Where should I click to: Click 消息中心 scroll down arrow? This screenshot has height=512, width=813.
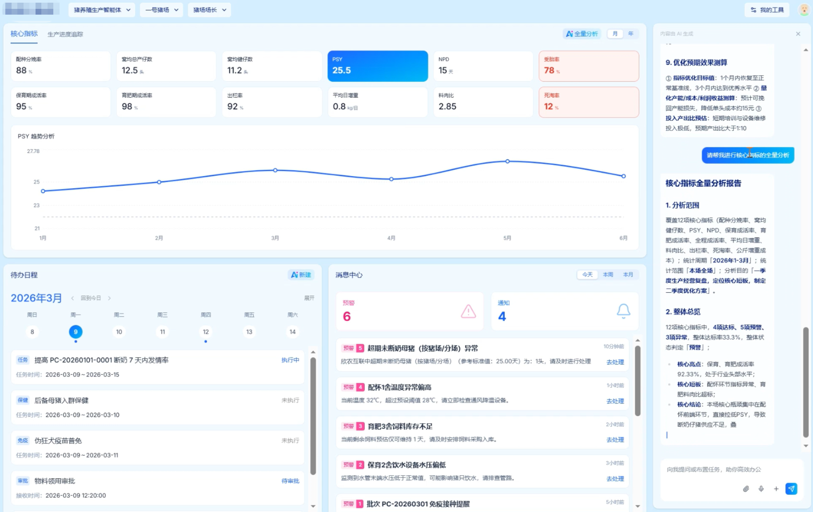pyautogui.click(x=638, y=506)
